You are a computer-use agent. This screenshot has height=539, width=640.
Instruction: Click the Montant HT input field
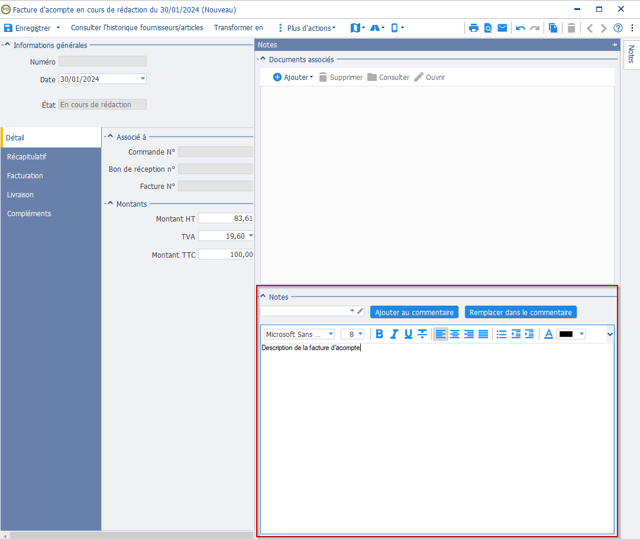coord(226,219)
